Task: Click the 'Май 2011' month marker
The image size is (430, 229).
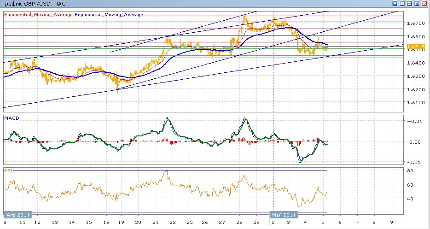Action: pyautogui.click(x=284, y=215)
